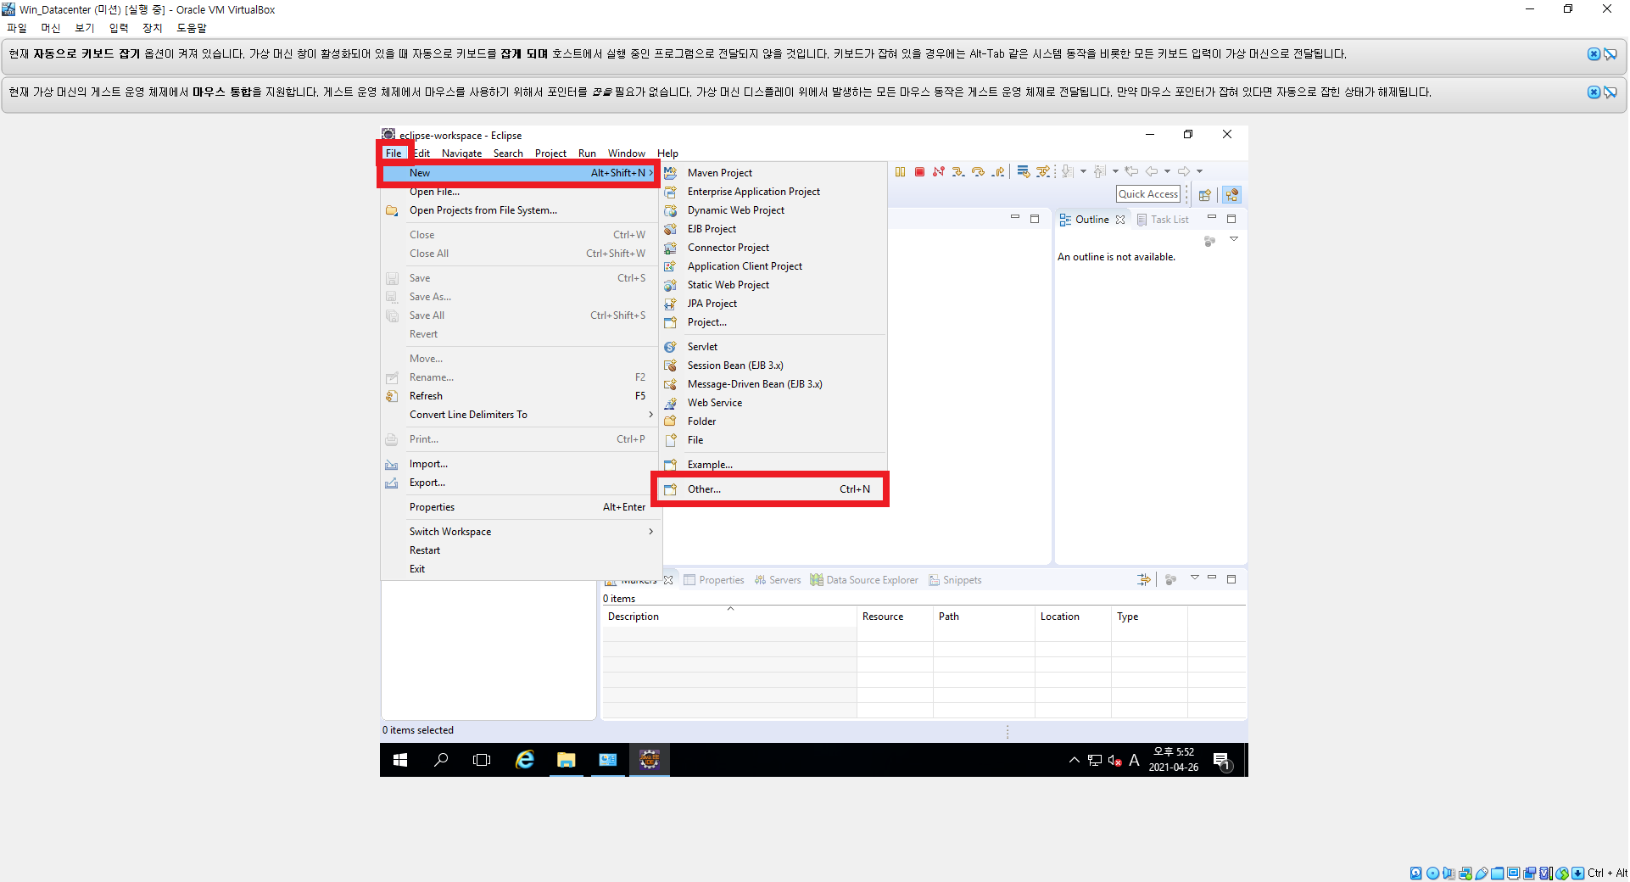Click the taskbar search magnifier icon
The height and width of the screenshot is (882, 1630).
click(x=441, y=760)
